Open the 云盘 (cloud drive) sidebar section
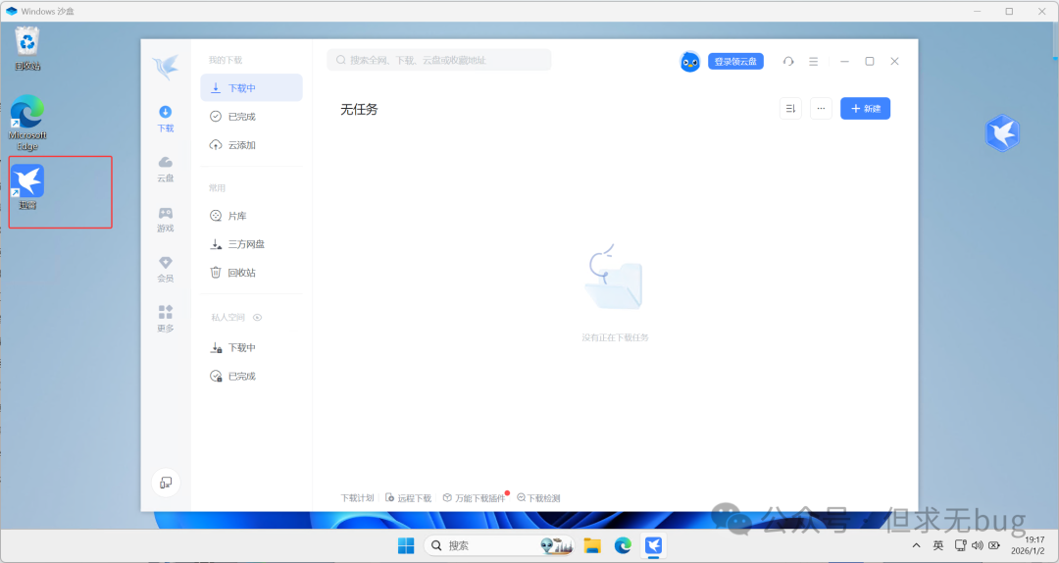Viewport: 1059px width, 563px height. click(165, 167)
